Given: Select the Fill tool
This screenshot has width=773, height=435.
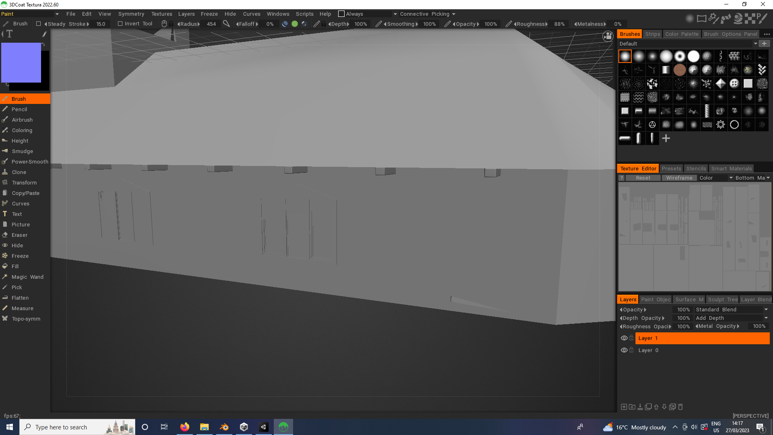Looking at the screenshot, I should (15, 266).
